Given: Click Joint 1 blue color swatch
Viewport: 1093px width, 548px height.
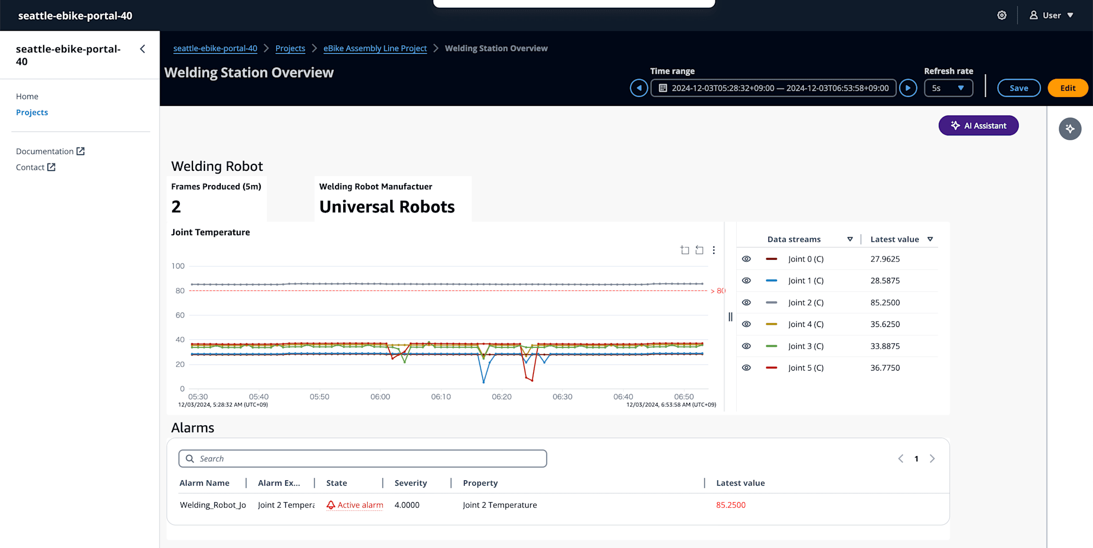Looking at the screenshot, I should pyautogui.click(x=772, y=281).
